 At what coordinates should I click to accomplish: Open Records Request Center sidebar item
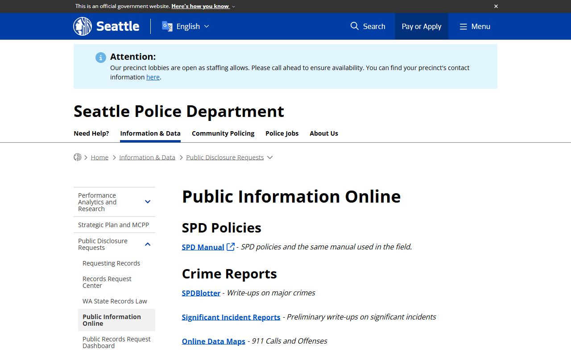coord(107,282)
